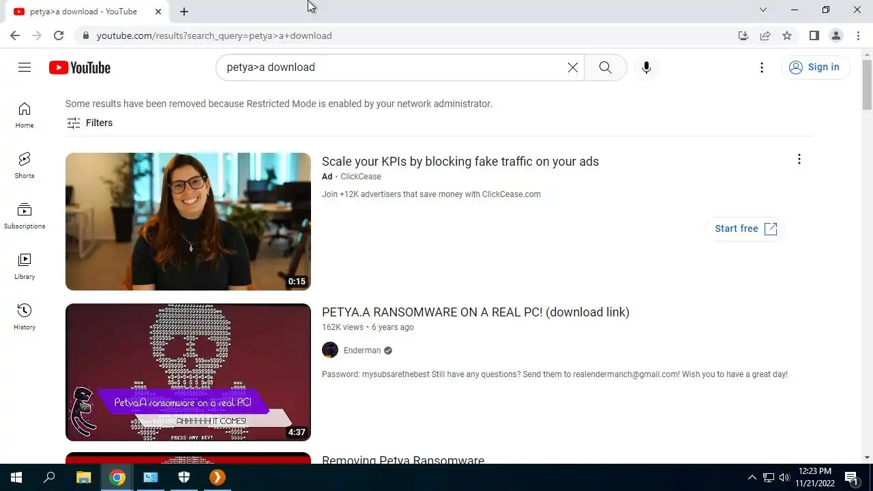
Task: Open the Removing Petya Ransomware video title
Action: coord(403,460)
